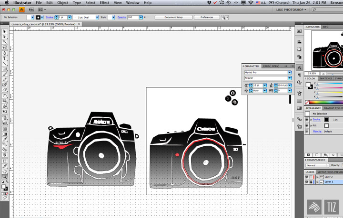Expand Layer 2 disclosure triangle
Image resolution: width=343 pixels, height=218 pixels.
coord(316,177)
